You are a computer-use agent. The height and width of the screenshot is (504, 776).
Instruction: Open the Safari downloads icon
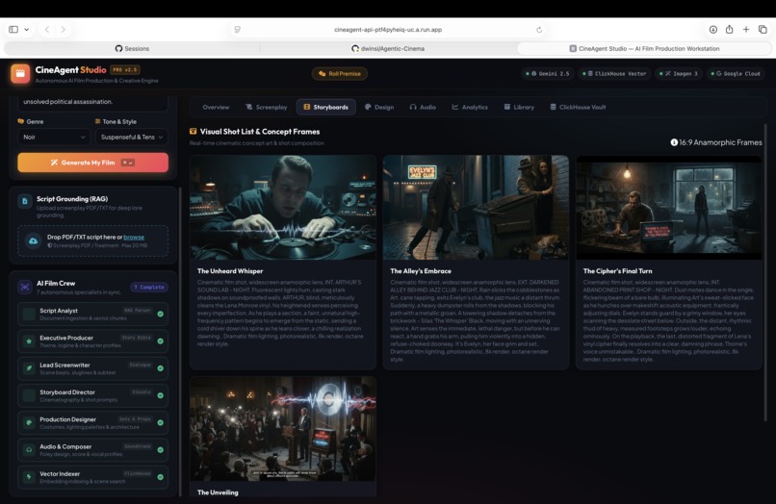pos(713,30)
